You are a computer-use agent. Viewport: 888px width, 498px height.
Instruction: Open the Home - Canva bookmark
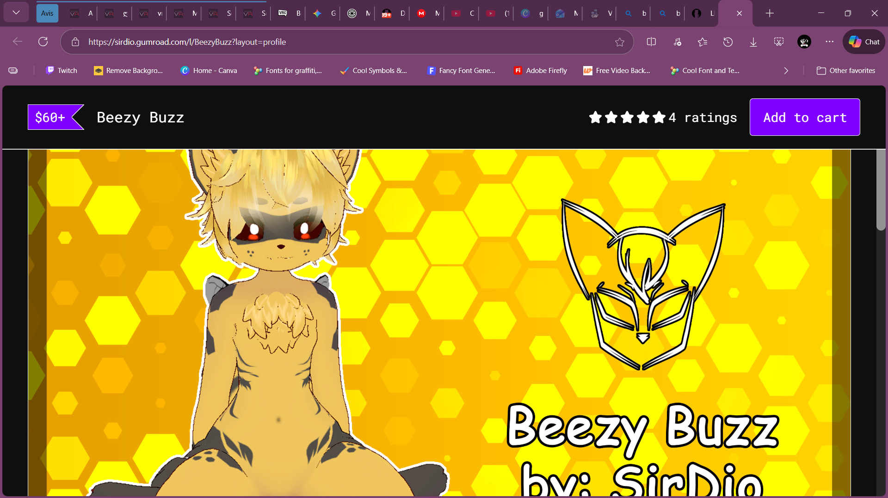coord(209,71)
